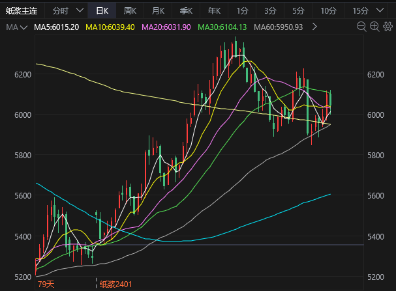The height and width of the screenshot is (291, 396).
Task: Open chart settings gear icon
Action: (x=388, y=27)
